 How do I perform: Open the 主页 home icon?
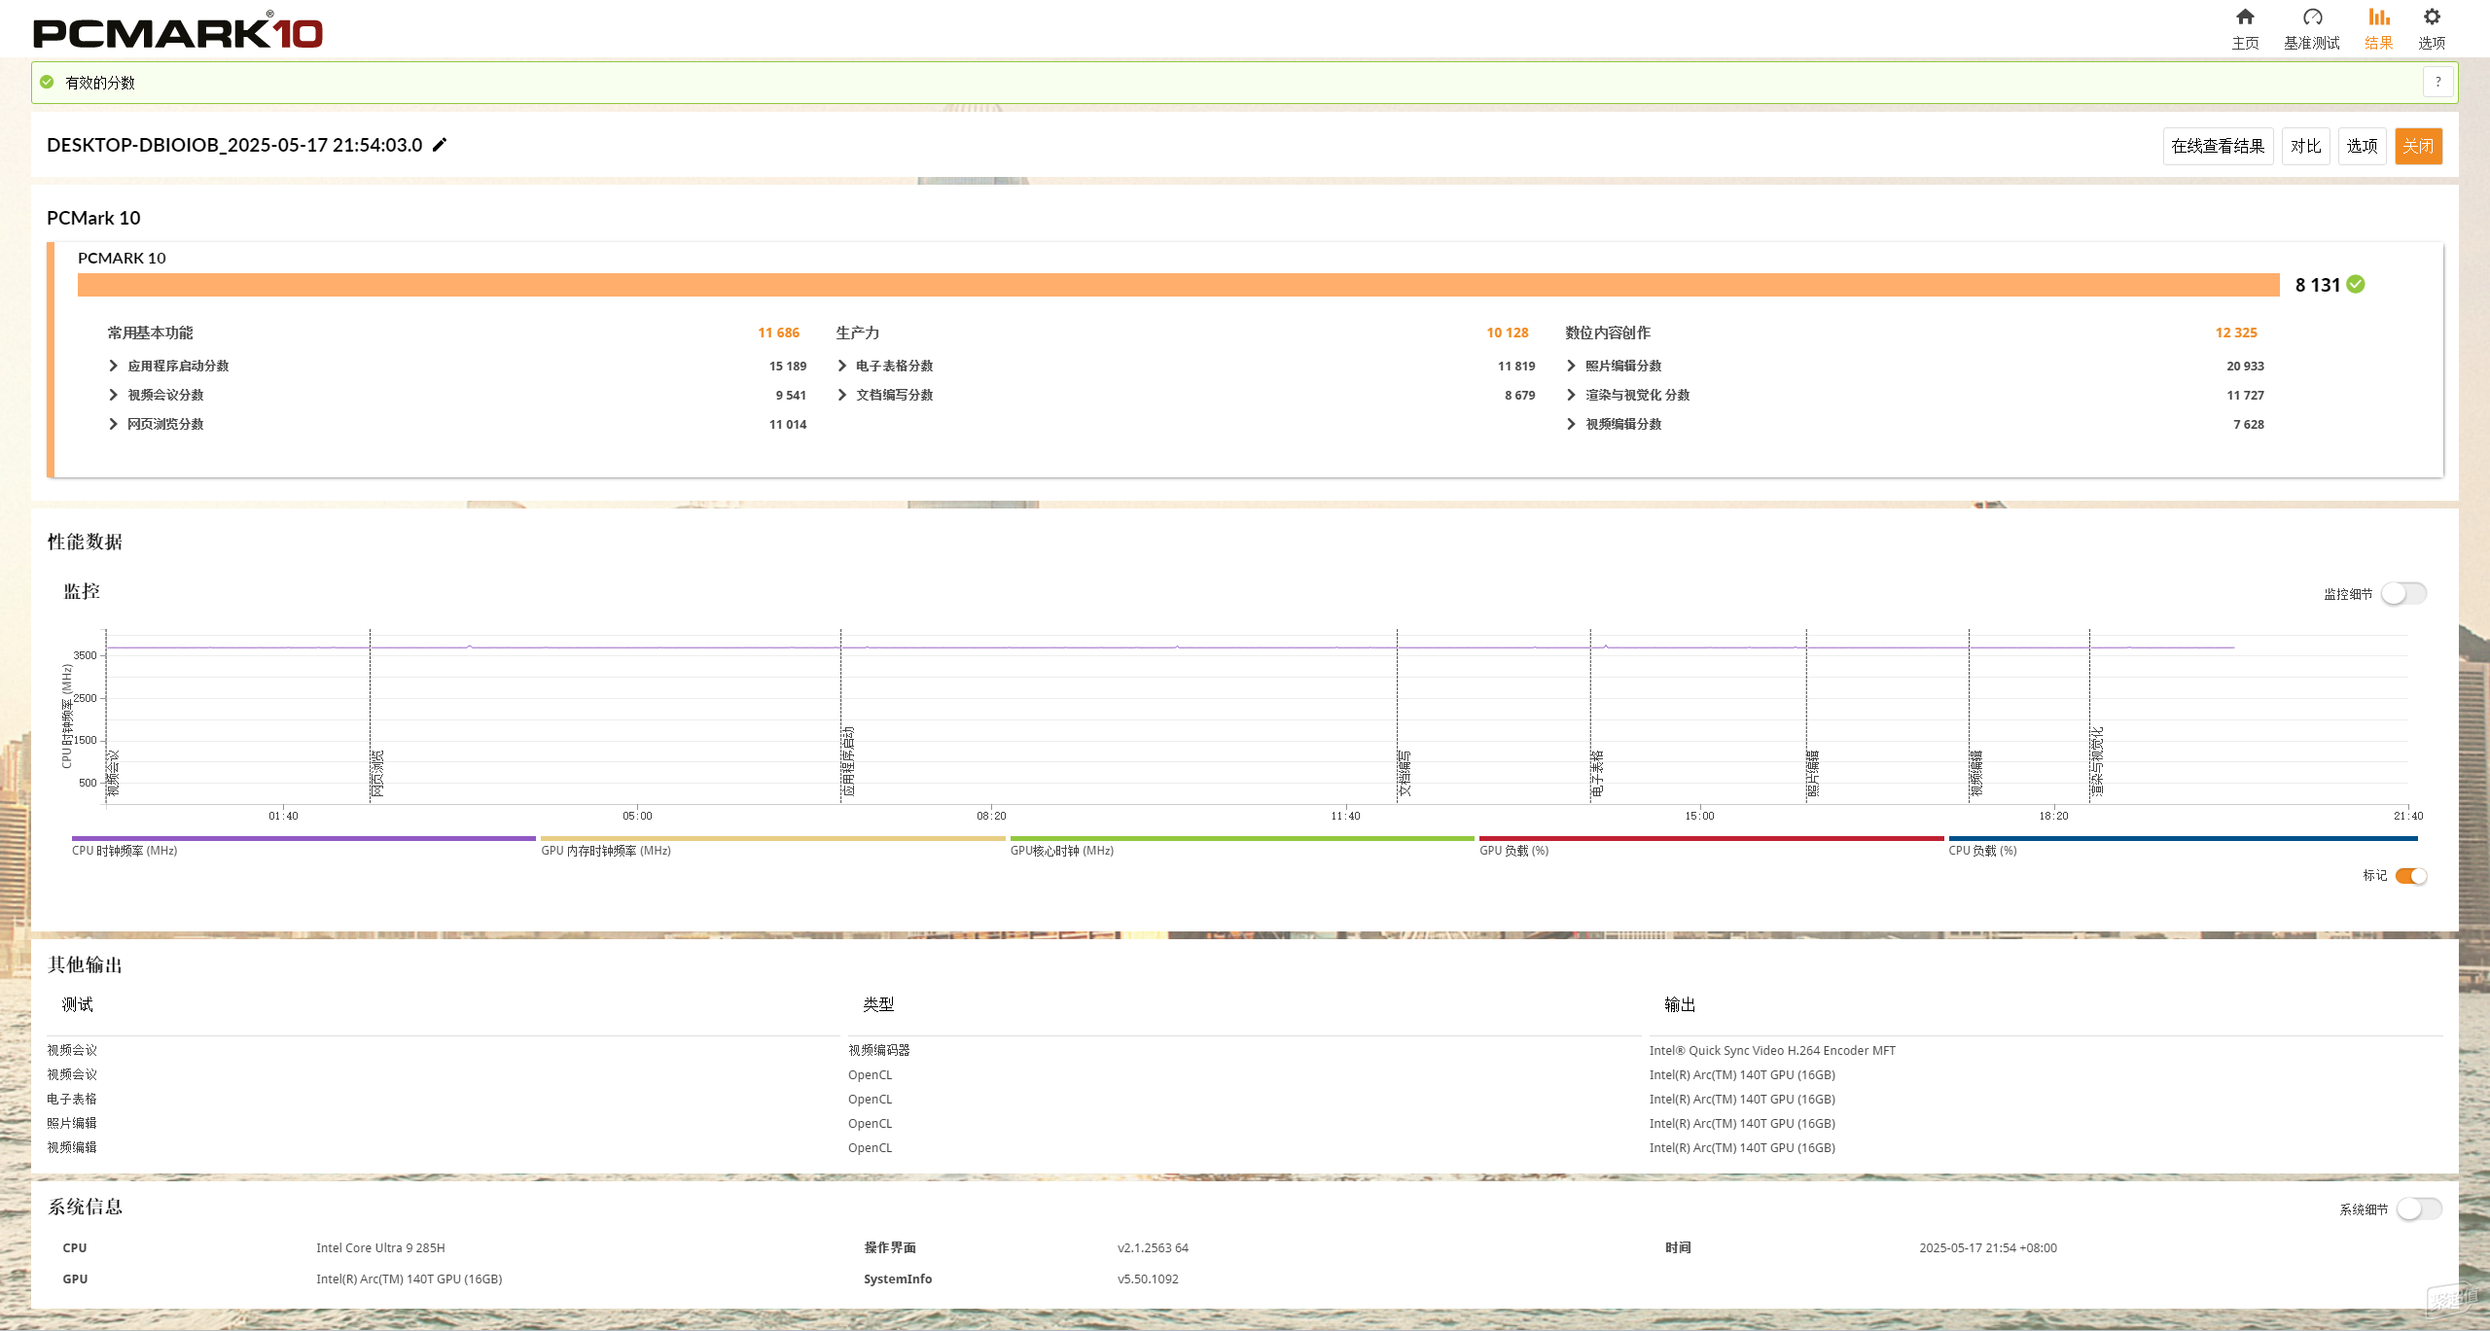pyautogui.click(x=2245, y=18)
